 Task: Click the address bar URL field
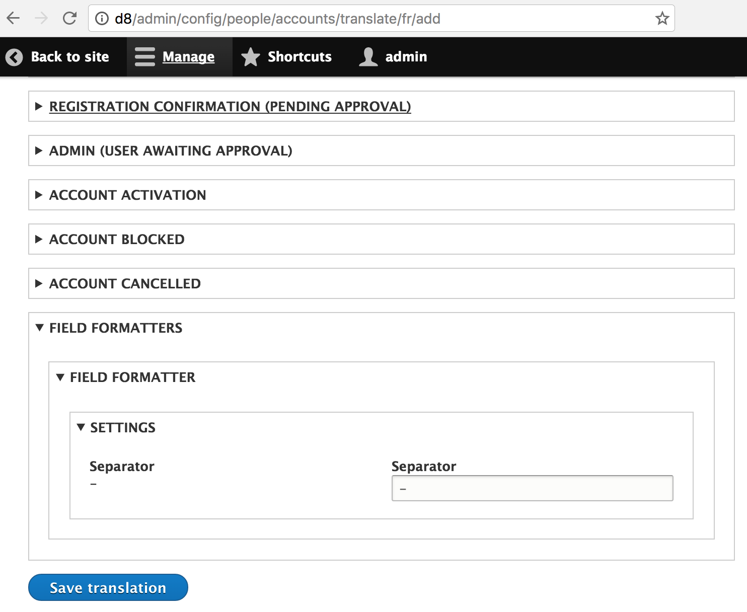381,19
